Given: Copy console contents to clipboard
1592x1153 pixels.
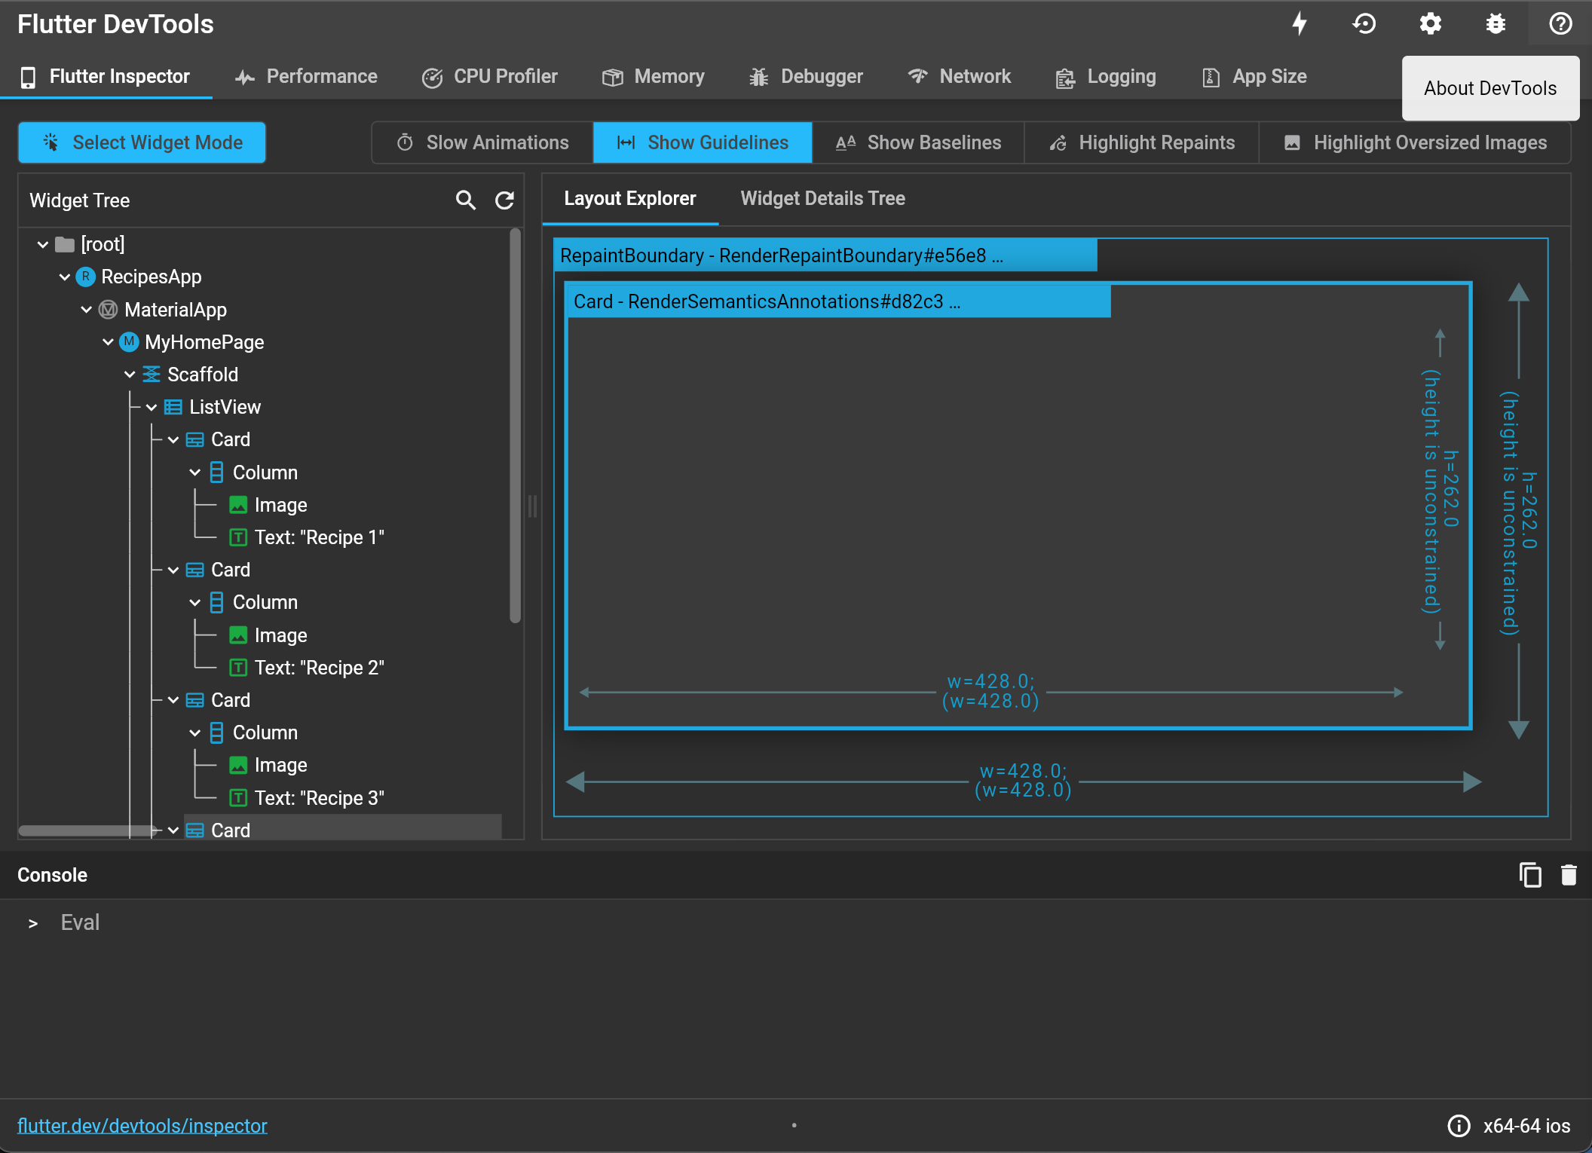Looking at the screenshot, I should [x=1530, y=875].
